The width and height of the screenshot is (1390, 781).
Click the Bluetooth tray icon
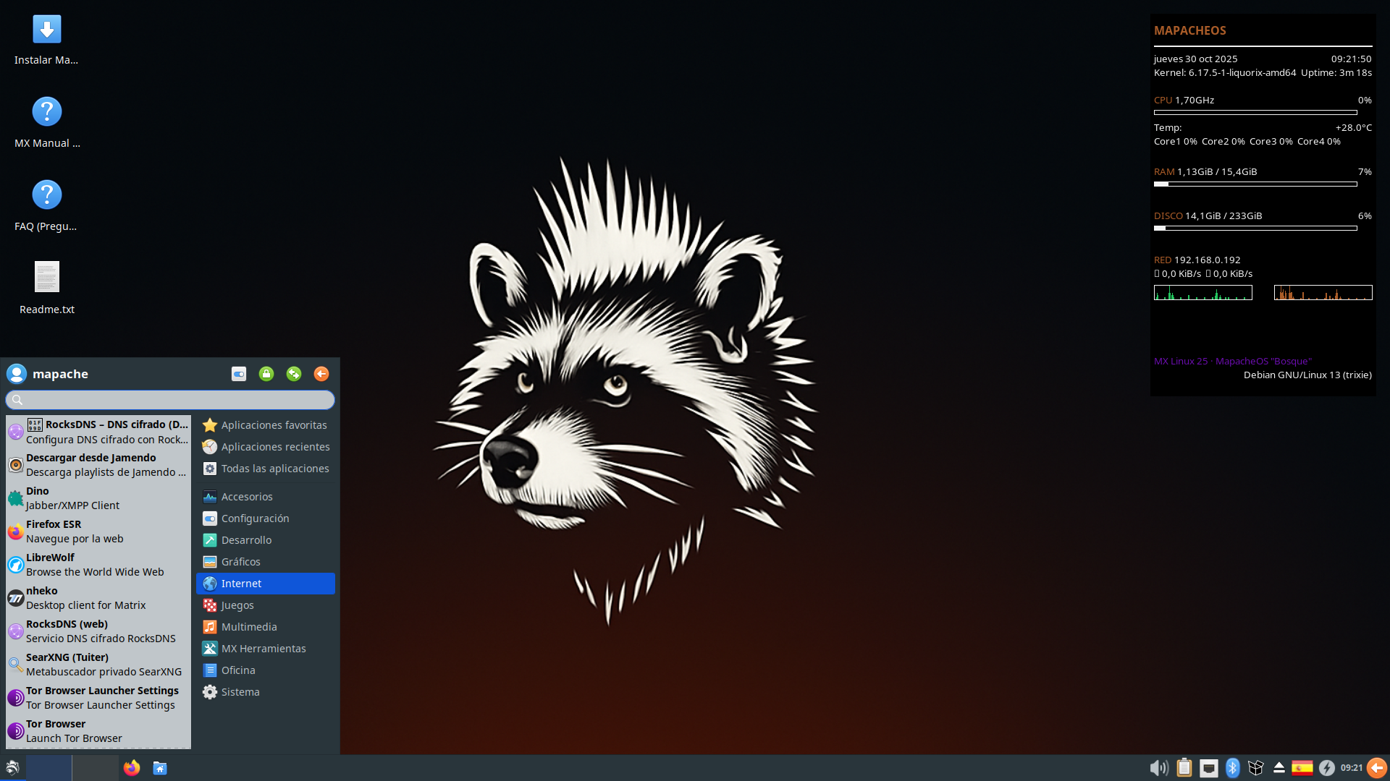click(1232, 768)
